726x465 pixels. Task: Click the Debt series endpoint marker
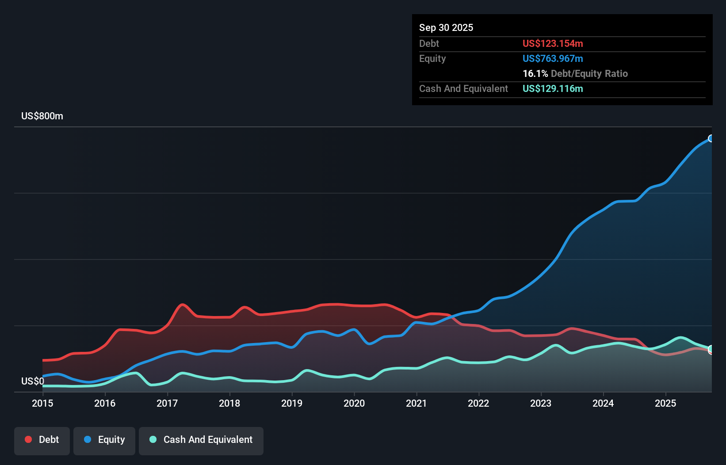click(x=711, y=352)
